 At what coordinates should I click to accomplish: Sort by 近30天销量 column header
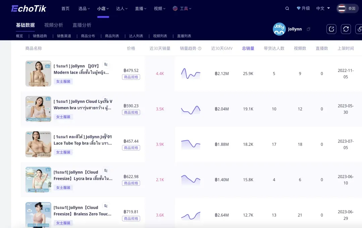pos(160,48)
